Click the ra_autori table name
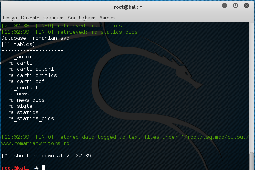This screenshot has height=170, width=255. click(22, 57)
